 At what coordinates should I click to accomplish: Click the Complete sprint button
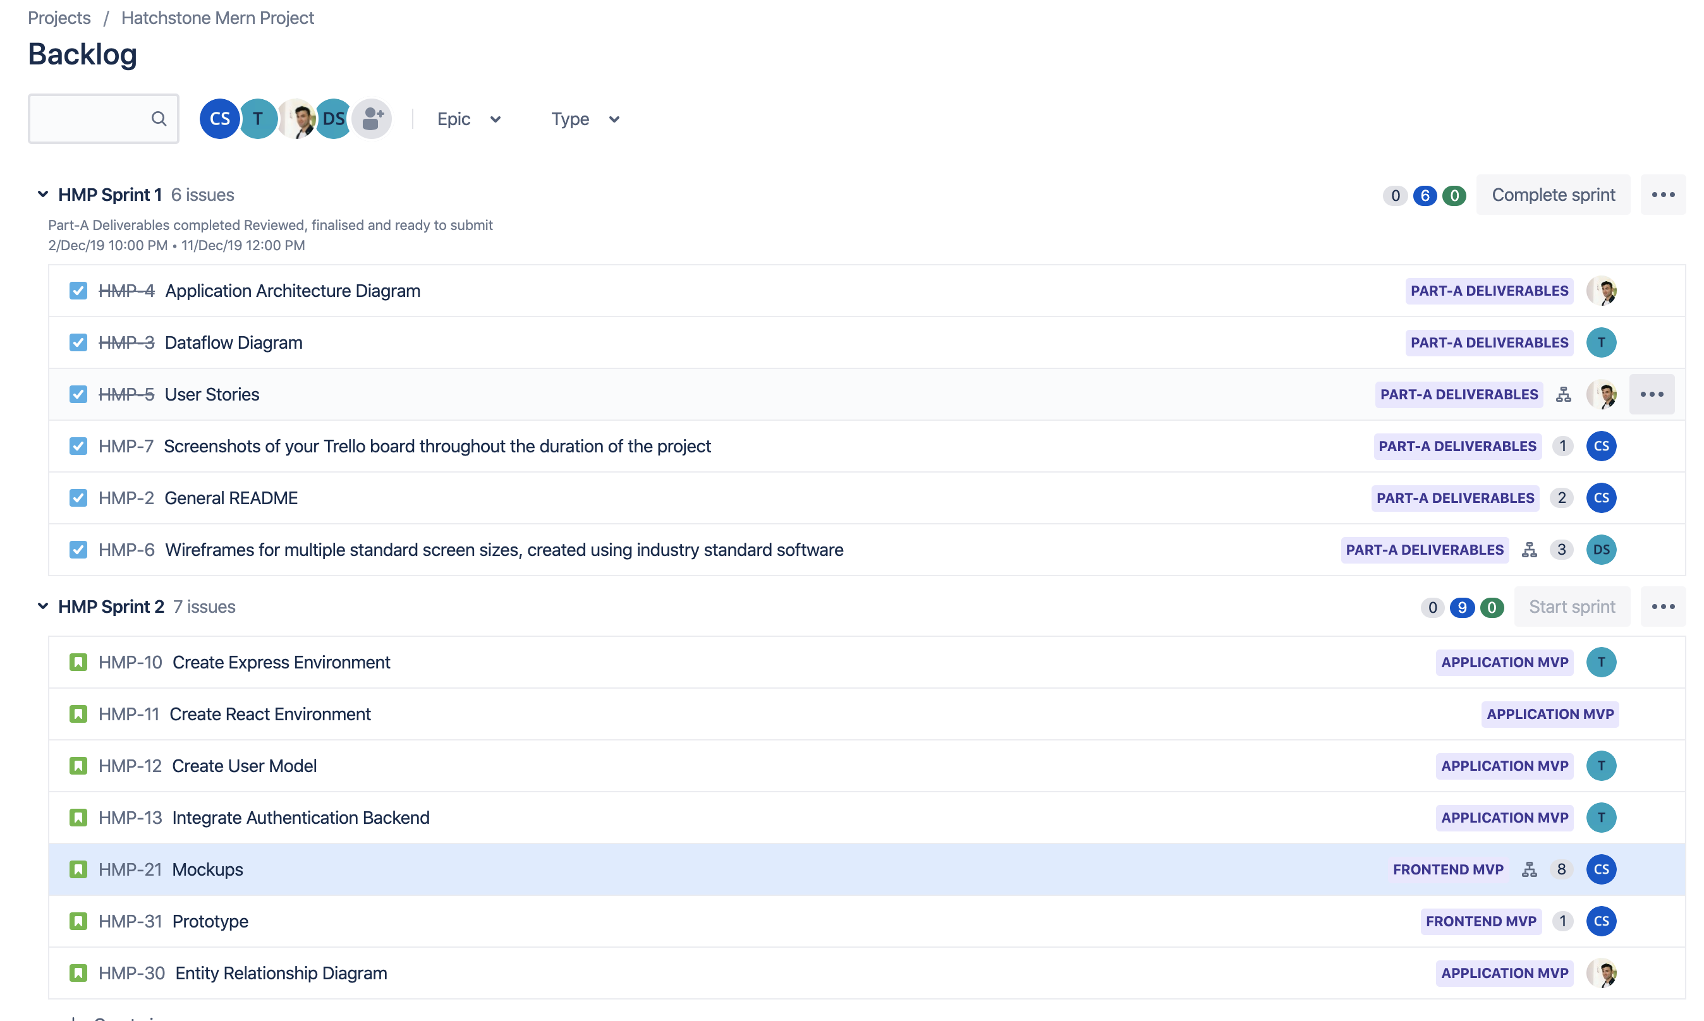coord(1554,194)
